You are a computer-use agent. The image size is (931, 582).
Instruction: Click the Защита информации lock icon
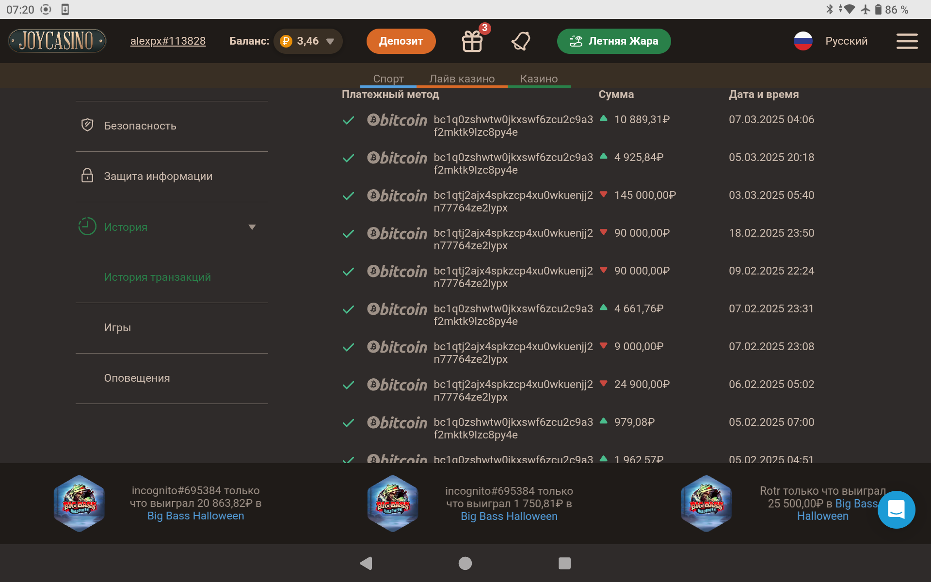pos(87,176)
